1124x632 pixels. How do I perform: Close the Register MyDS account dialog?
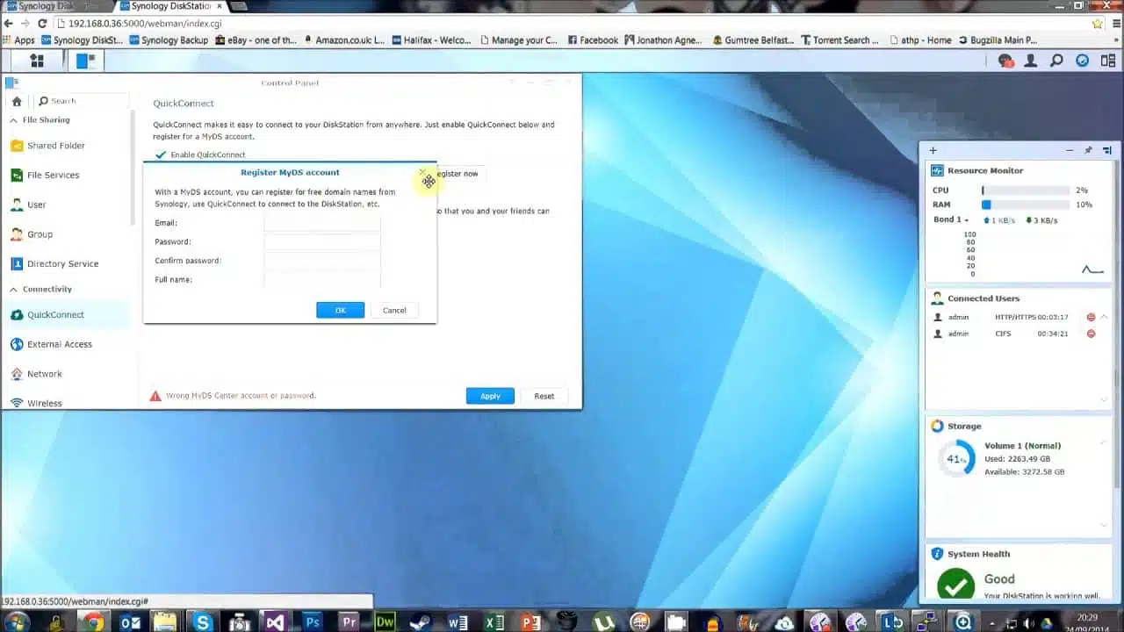click(422, 172)
